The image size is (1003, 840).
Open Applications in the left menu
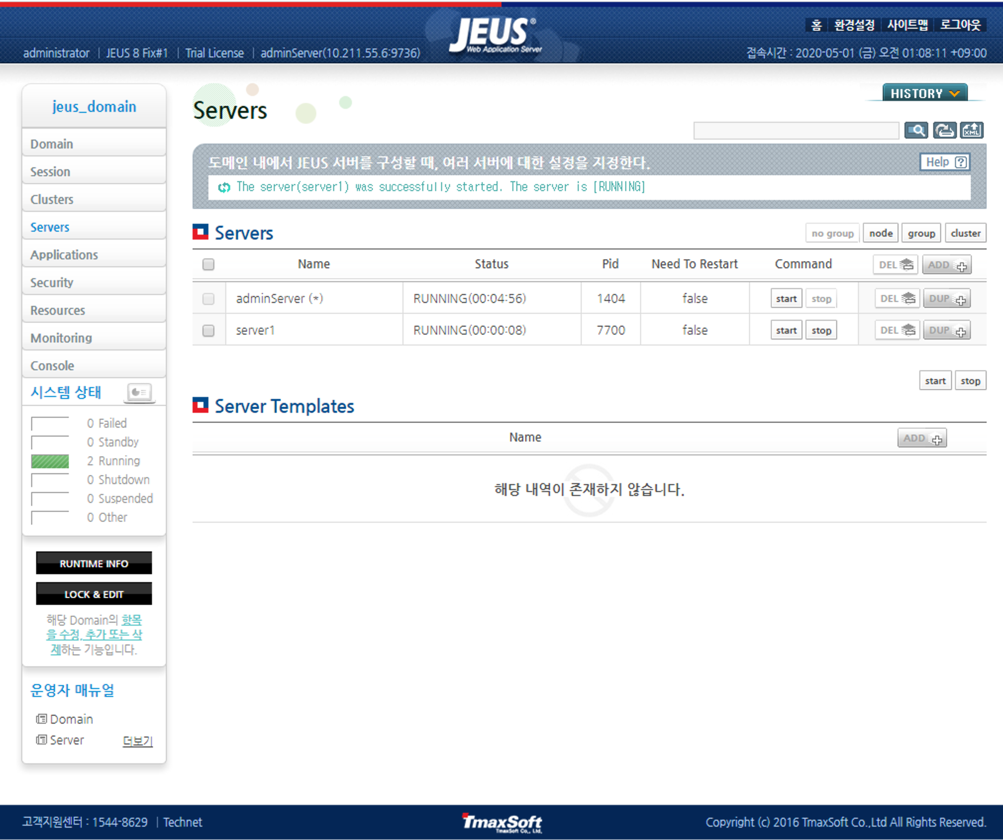tap(64, 255)
